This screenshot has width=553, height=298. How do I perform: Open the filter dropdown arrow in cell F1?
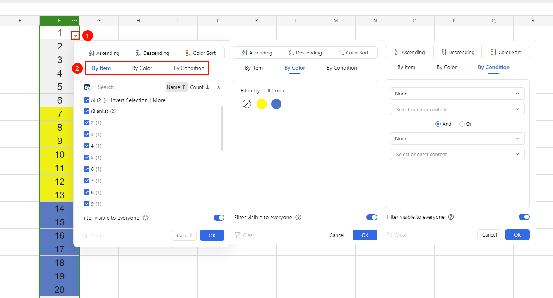point(76,36)
